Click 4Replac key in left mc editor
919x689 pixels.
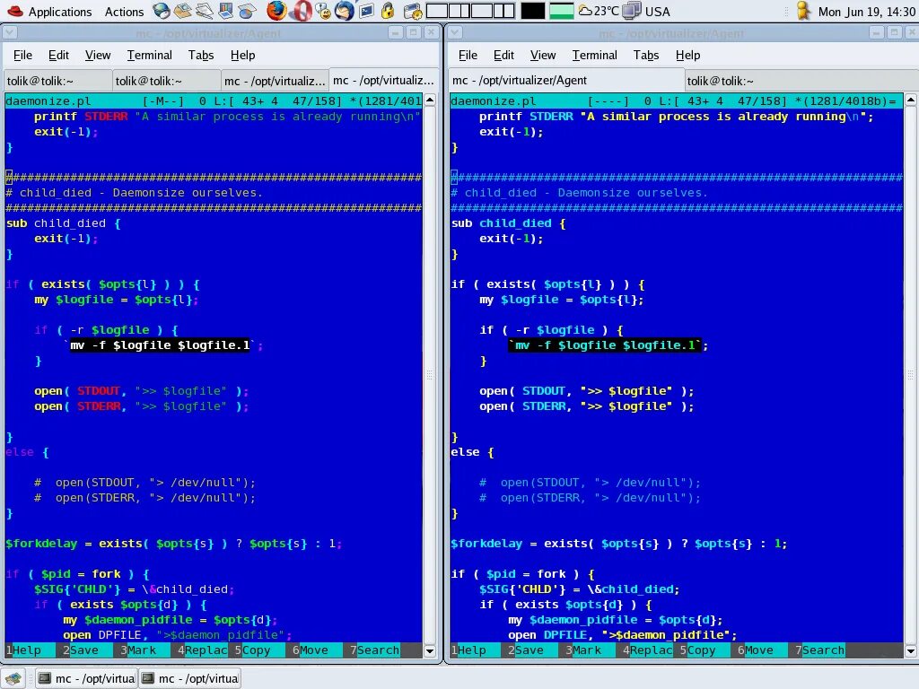(202, 650)
